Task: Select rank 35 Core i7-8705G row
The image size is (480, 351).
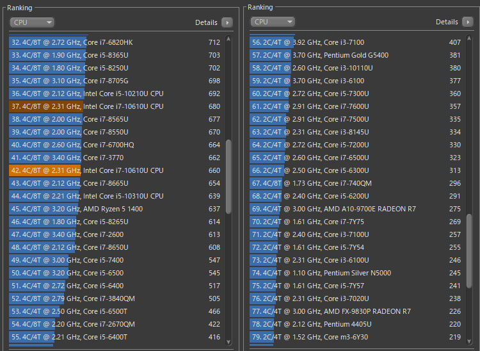Action: pos(116,81)
